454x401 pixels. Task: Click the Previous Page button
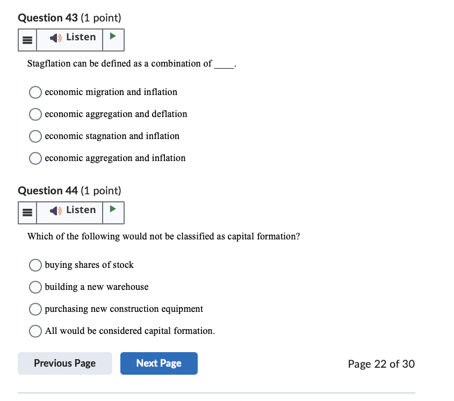coord(64,363)
